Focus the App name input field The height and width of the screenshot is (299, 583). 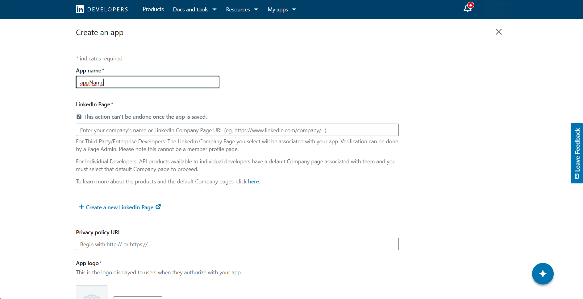click(x=148, y=82)
